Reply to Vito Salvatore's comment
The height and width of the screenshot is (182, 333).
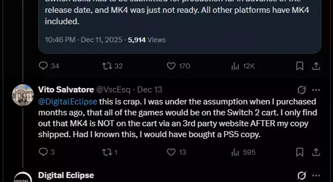43,152
